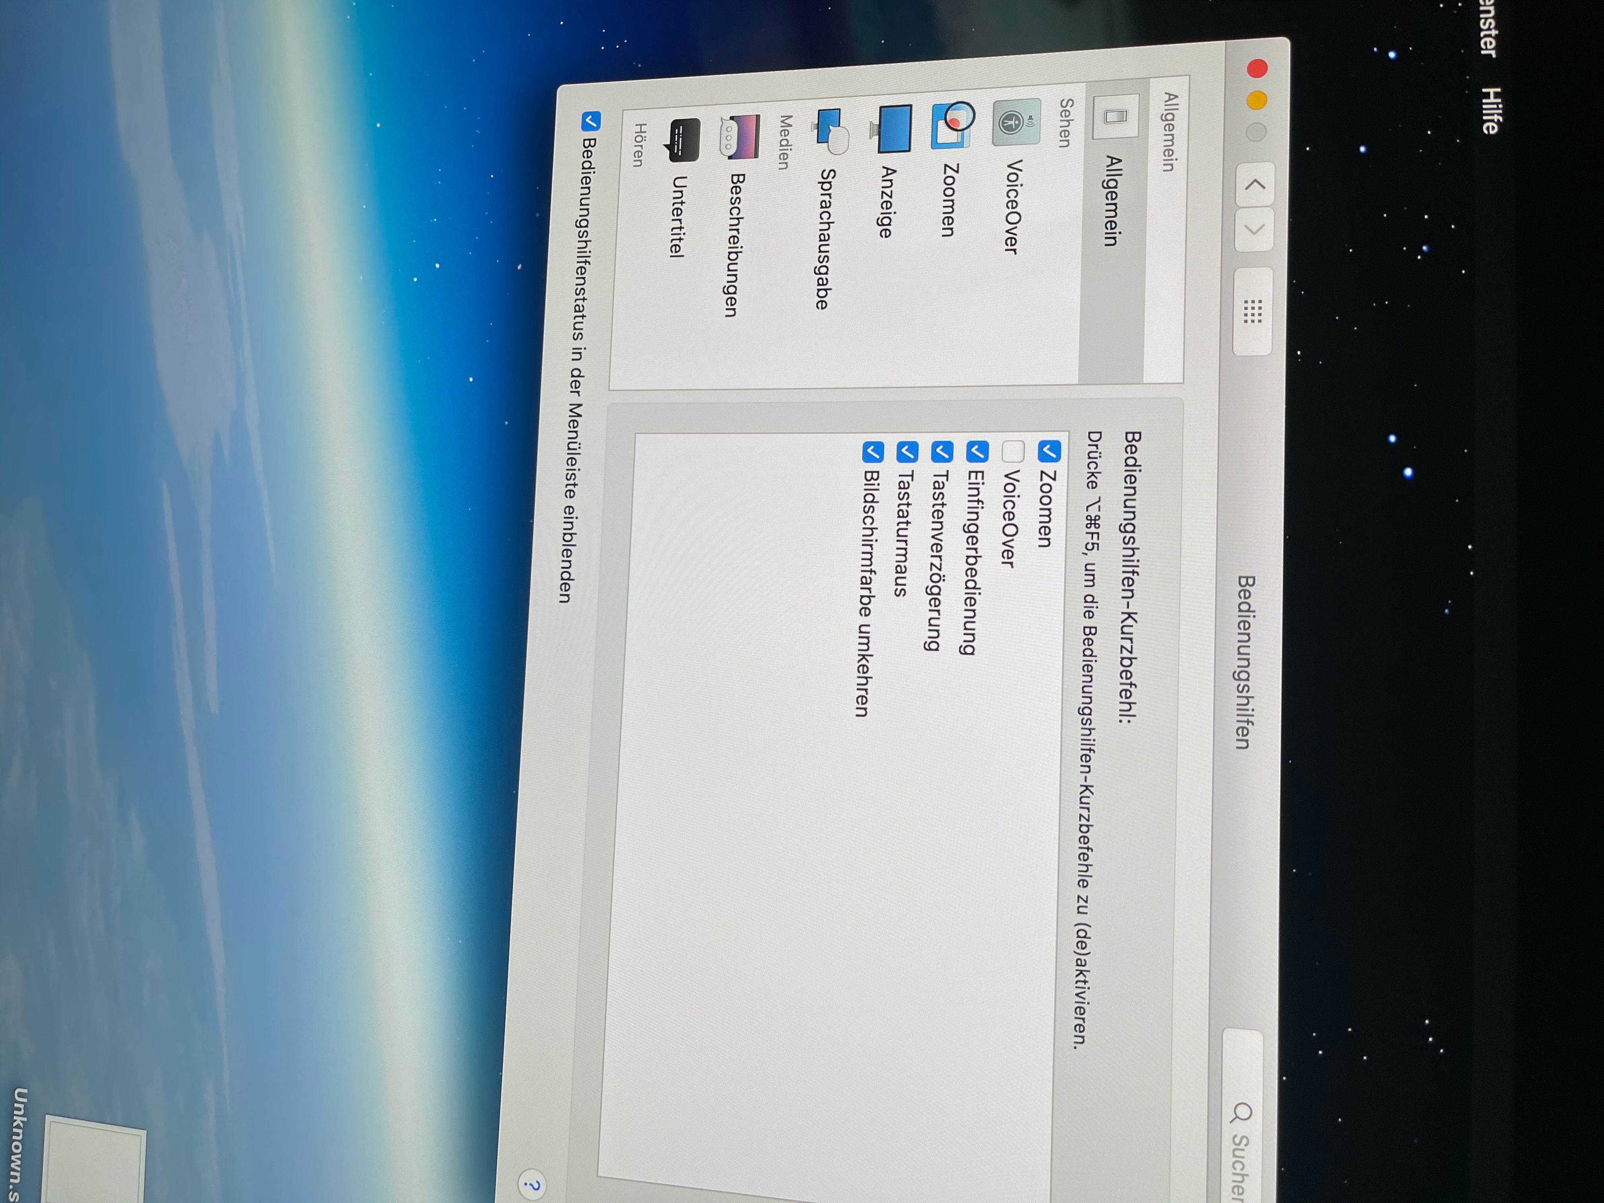Toggle the Tastaturmaus checkbox
1604x1203 pixels.
907,452
